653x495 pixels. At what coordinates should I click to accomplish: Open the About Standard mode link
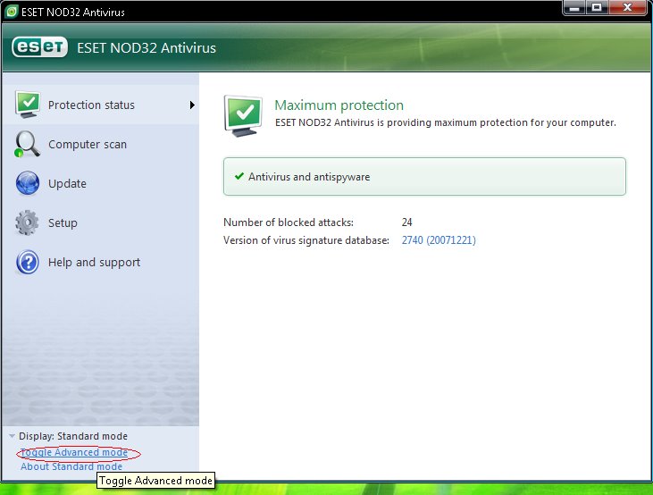click(71, 466)
